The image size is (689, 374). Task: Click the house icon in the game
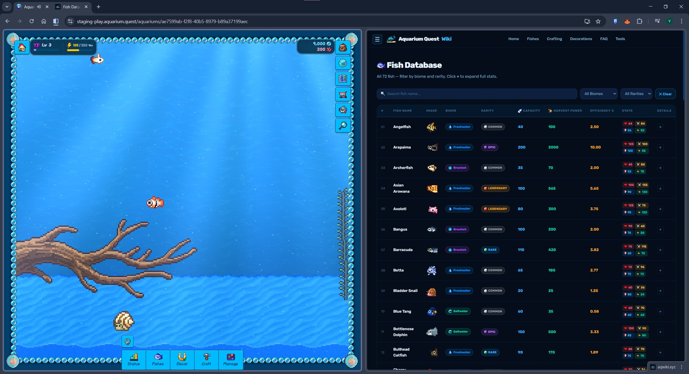pyautogui.click(x=22, y=47)
